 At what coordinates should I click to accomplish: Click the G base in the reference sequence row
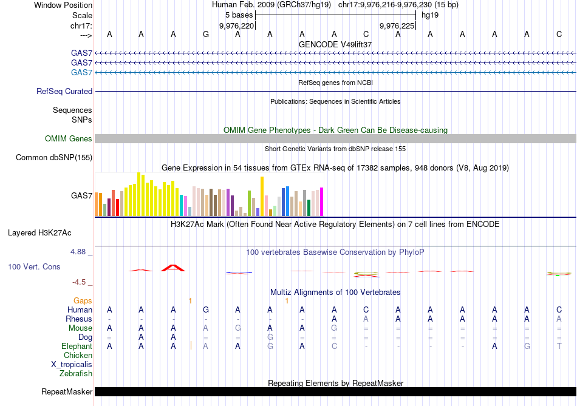(206, 34)
